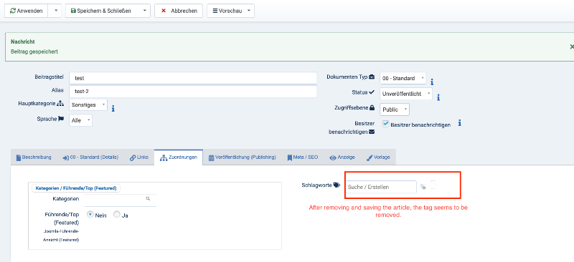Open the Meta / SEO tab

pyautogui.click(x=302, y=157)
